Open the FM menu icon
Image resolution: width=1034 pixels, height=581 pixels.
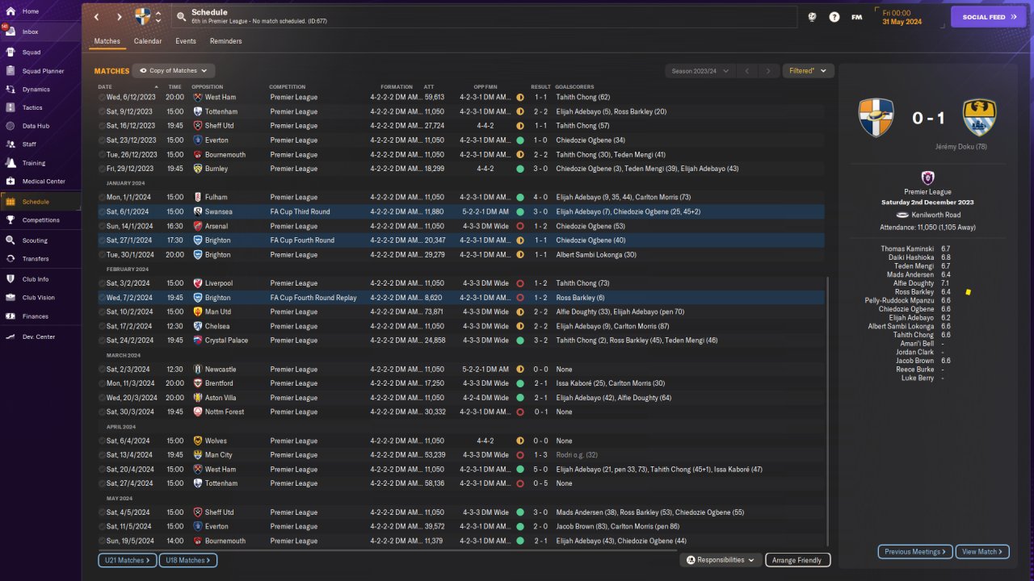pos(856,17)
